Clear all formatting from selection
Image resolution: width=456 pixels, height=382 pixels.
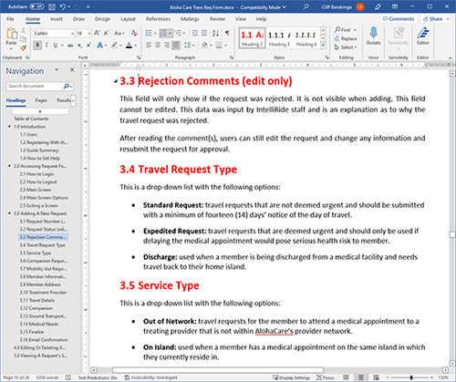[x=134, y=33]
